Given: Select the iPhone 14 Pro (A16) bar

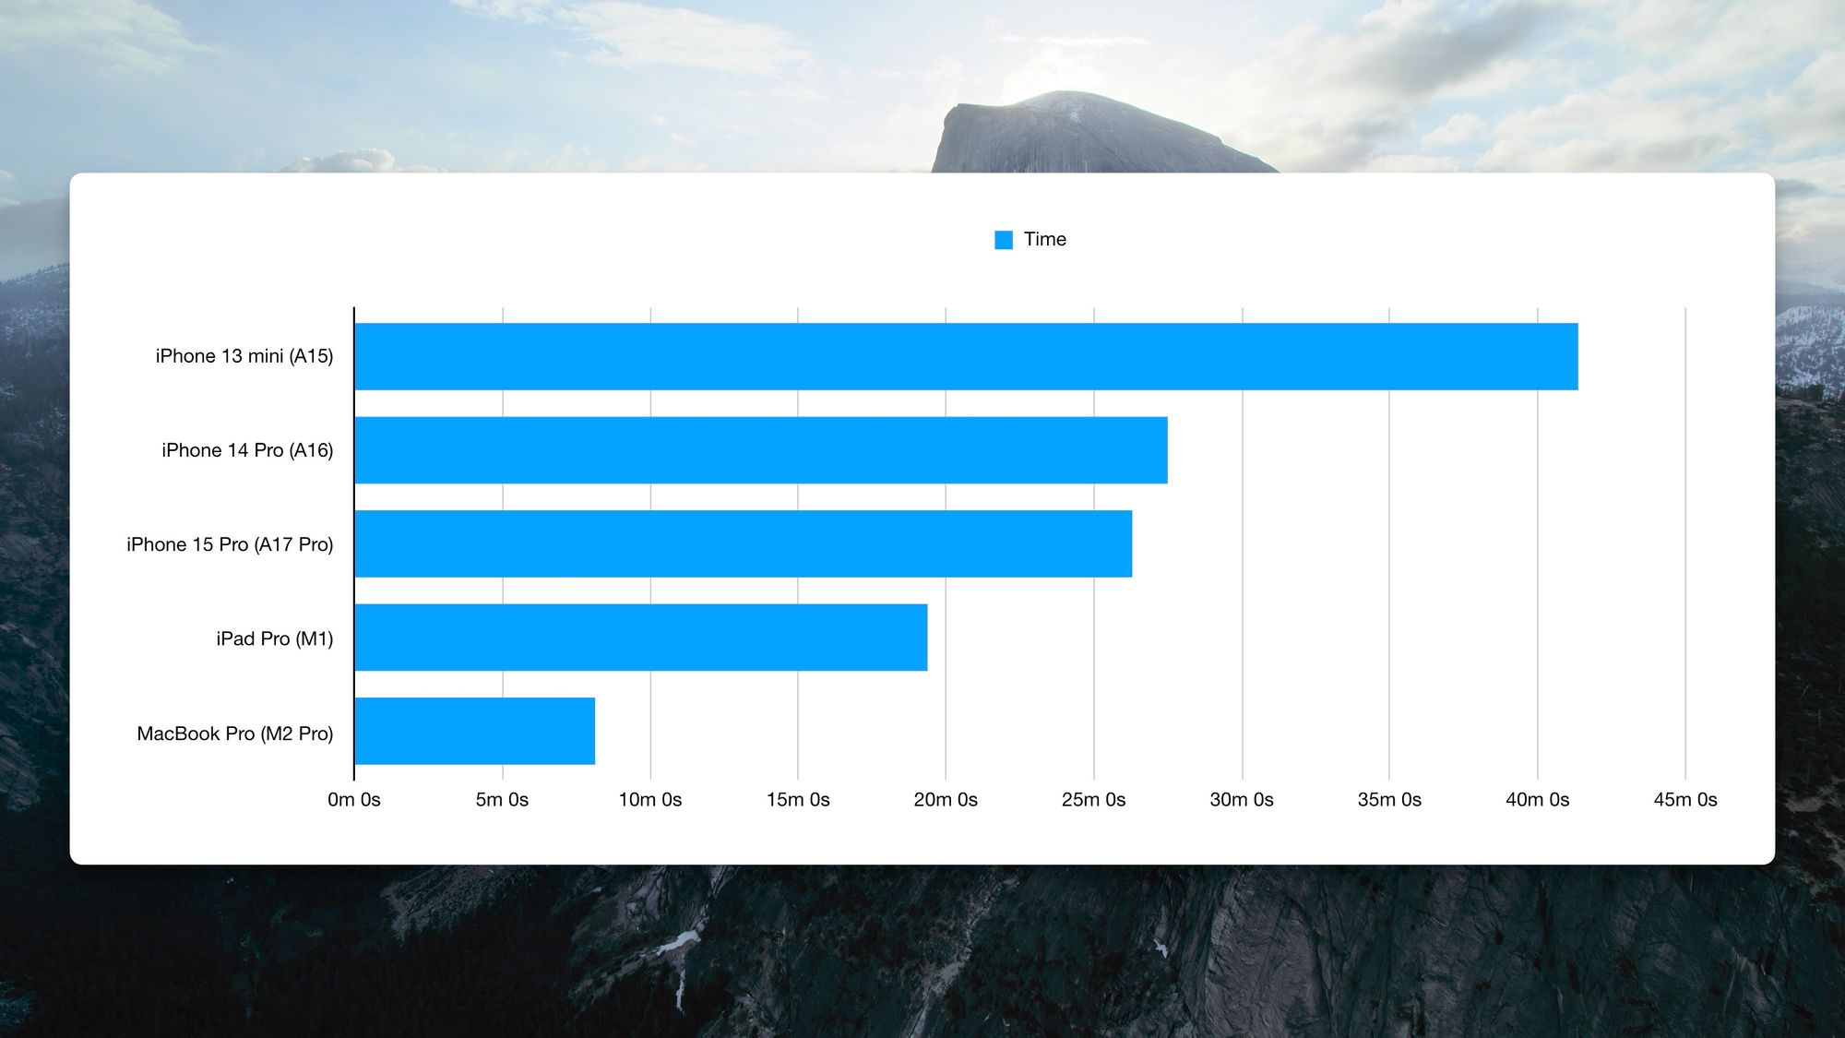Looking at the screenshot, I should point(761,450).
